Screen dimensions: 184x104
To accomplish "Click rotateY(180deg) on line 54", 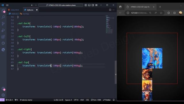I will pos(72,27).
